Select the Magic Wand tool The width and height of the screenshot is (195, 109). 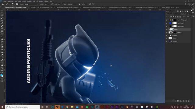click(2, 18)
